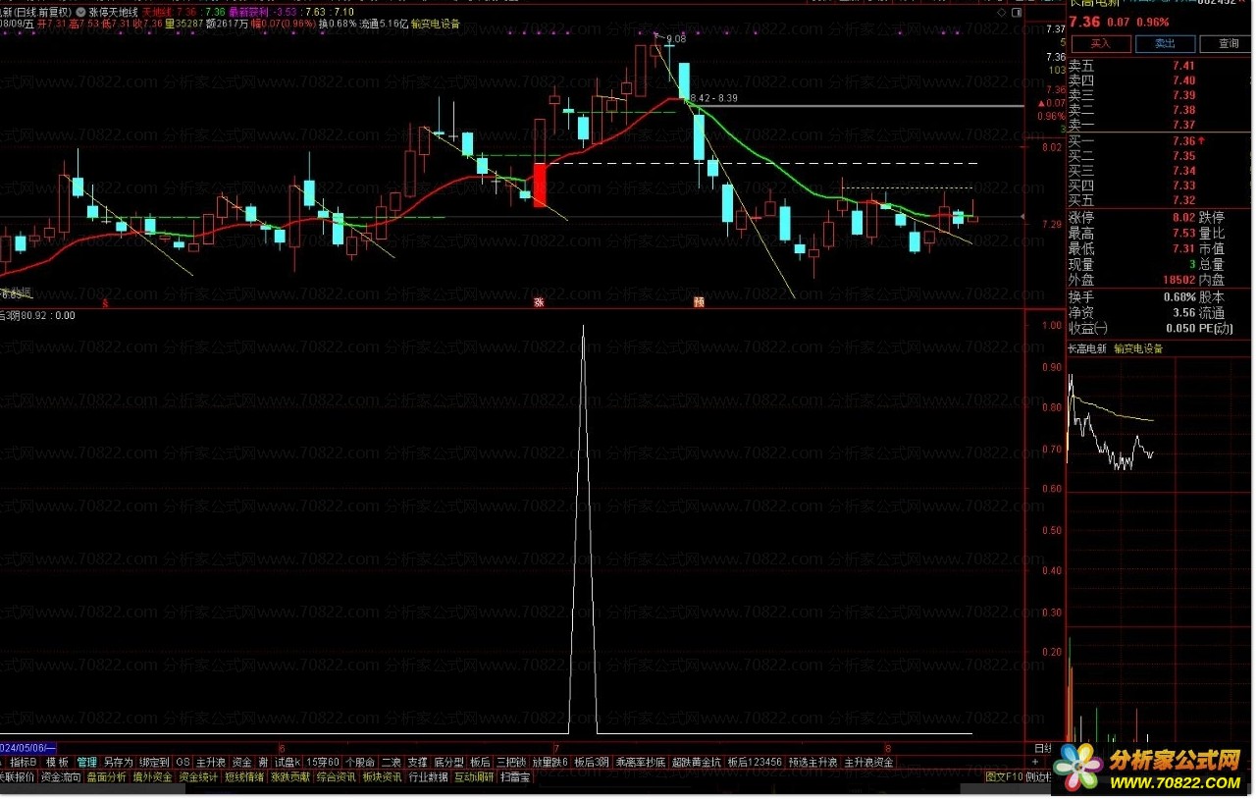
Task: Click the 买入 buy button
Action: click(1099, 44)
